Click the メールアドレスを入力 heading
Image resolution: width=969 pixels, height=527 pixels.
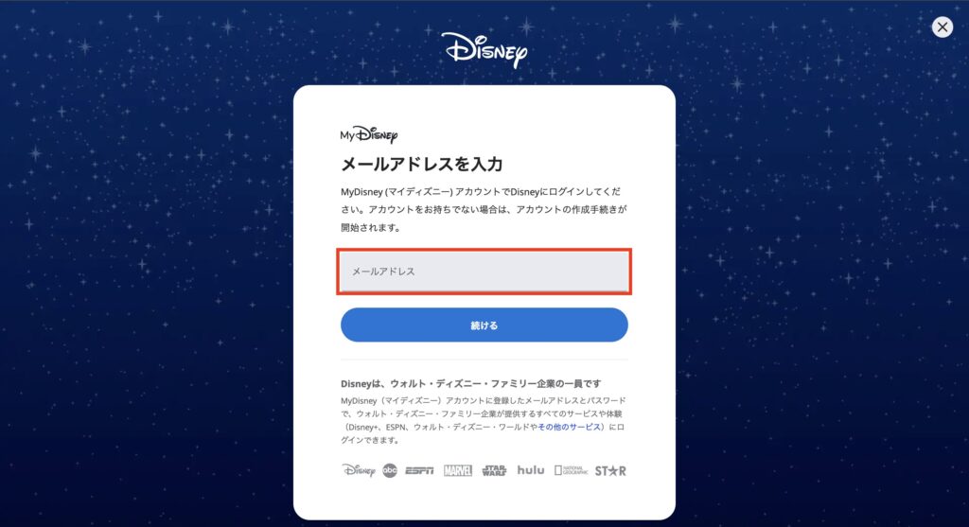(422, 164)
